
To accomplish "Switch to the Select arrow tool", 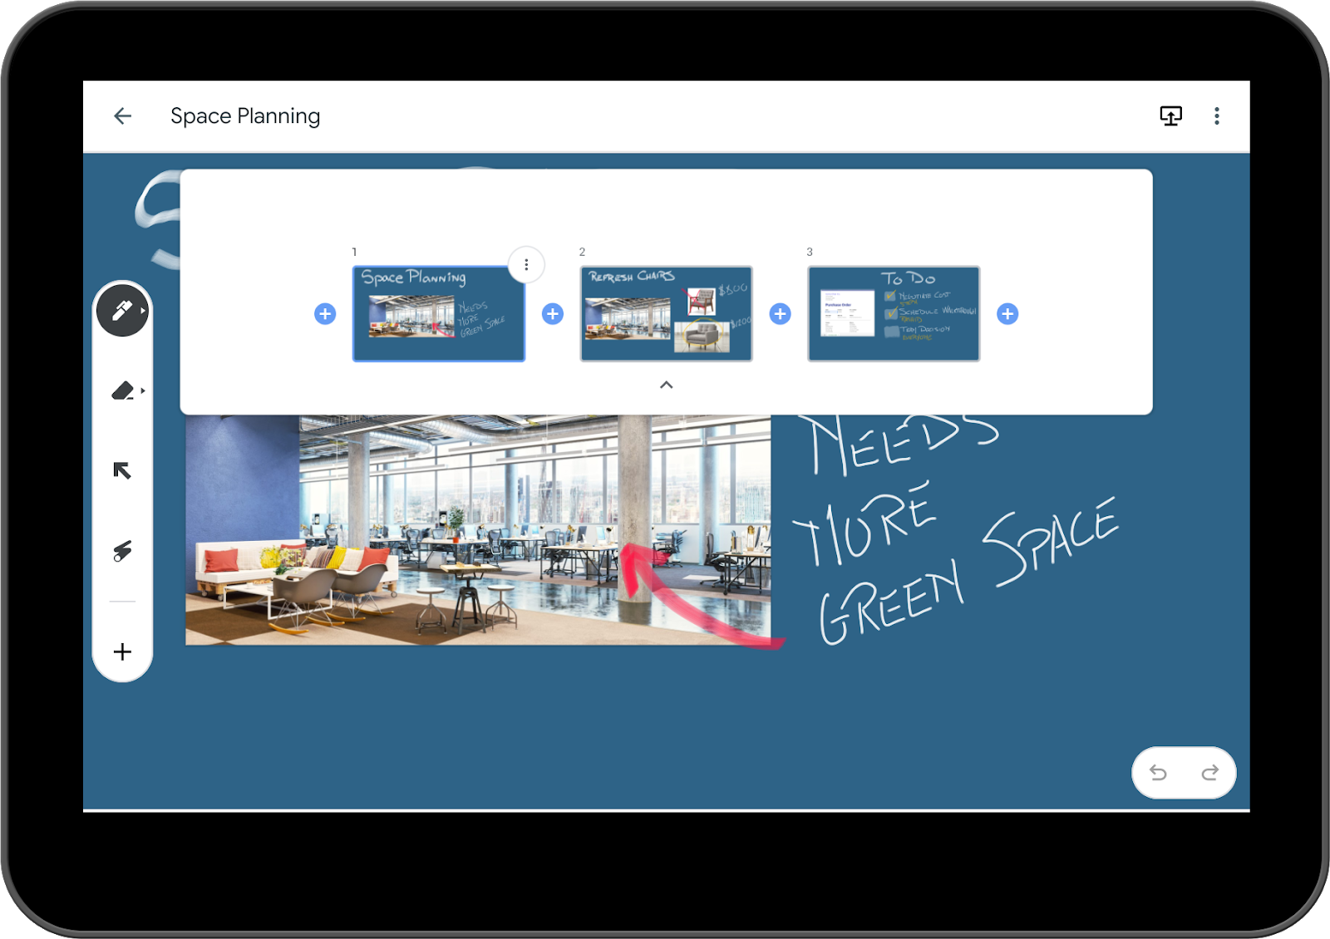I will click(121, 470).
